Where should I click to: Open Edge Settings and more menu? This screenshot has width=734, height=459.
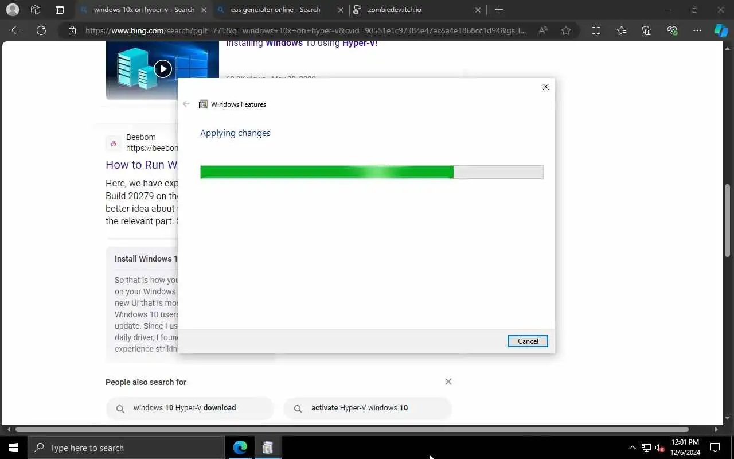tap(697, 30)
